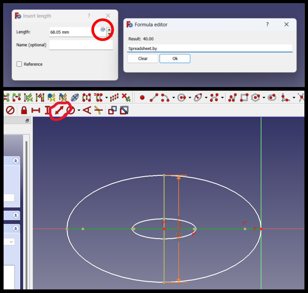Select the Create point tool
308x293 pixels.
click(x=142, y=97)
